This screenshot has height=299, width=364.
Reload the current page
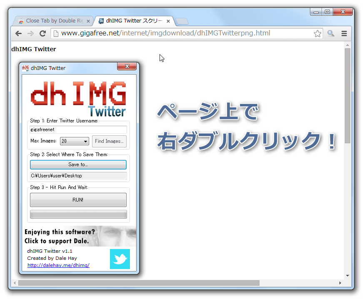[x=42, y=34]
